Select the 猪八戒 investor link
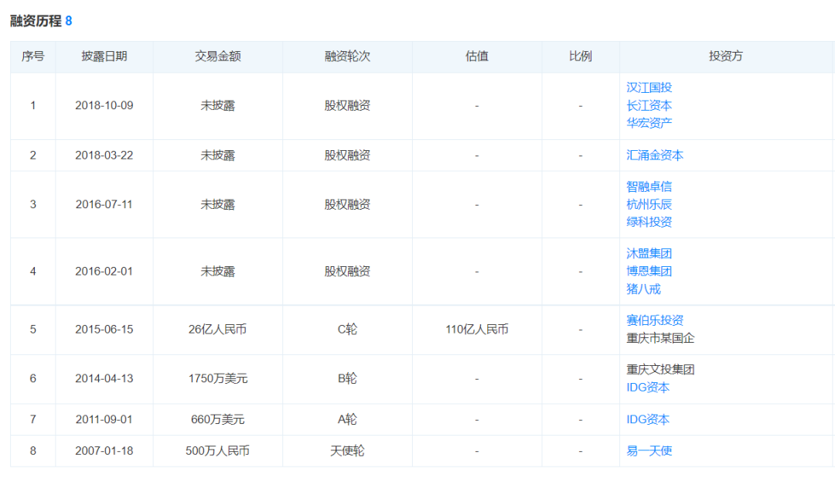Viewport: 835px width, 482px height. [643, 289]
